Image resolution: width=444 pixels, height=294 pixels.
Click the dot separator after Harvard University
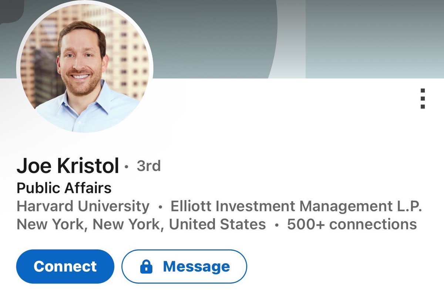(x=160, y=207)
